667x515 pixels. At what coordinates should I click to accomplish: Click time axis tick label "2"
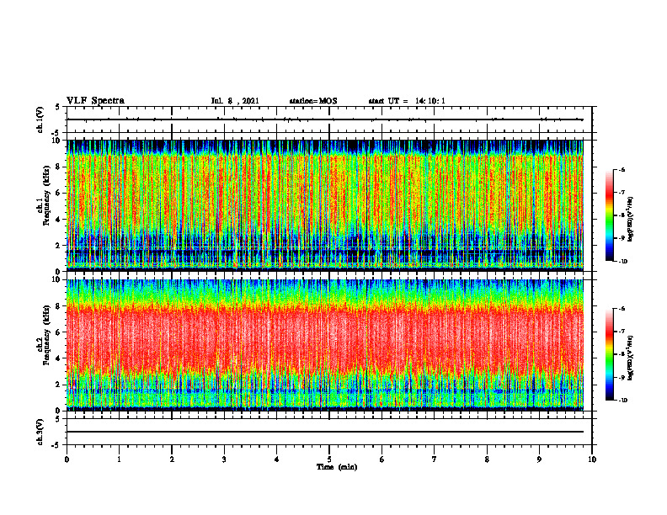point(172,459)
